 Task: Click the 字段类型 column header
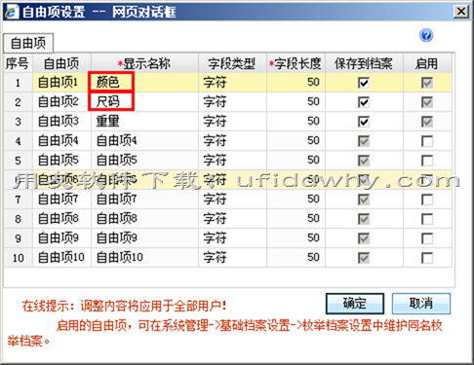point(232,63)
